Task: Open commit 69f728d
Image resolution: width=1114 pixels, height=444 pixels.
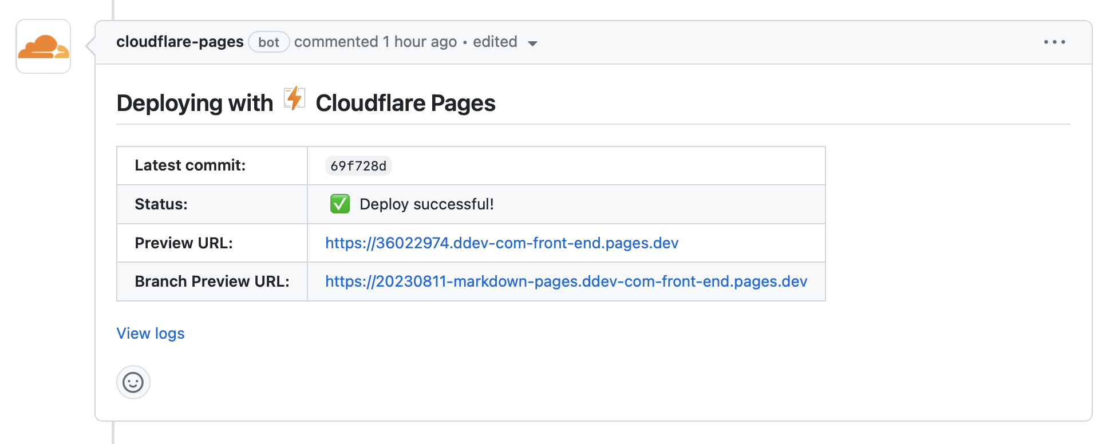Action: 358,166
